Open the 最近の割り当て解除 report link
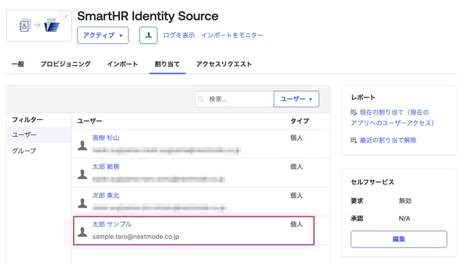464x264 pixels. click(388, 140)
